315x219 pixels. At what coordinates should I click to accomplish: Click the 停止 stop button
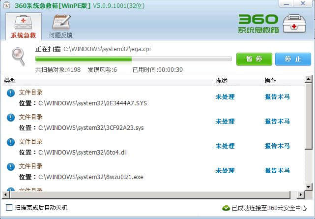[293, 59]
